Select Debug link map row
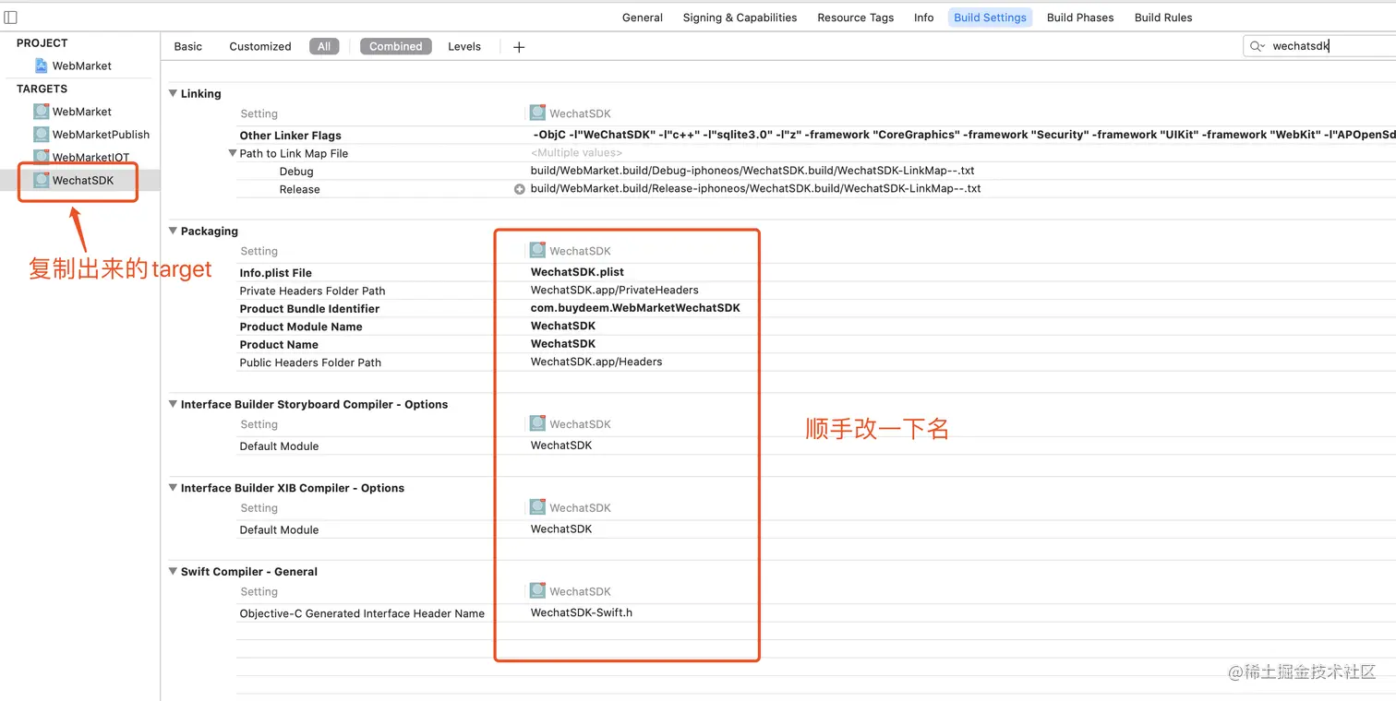Image resolution: width=1396 pixels, height=701 pixels. 296,172
